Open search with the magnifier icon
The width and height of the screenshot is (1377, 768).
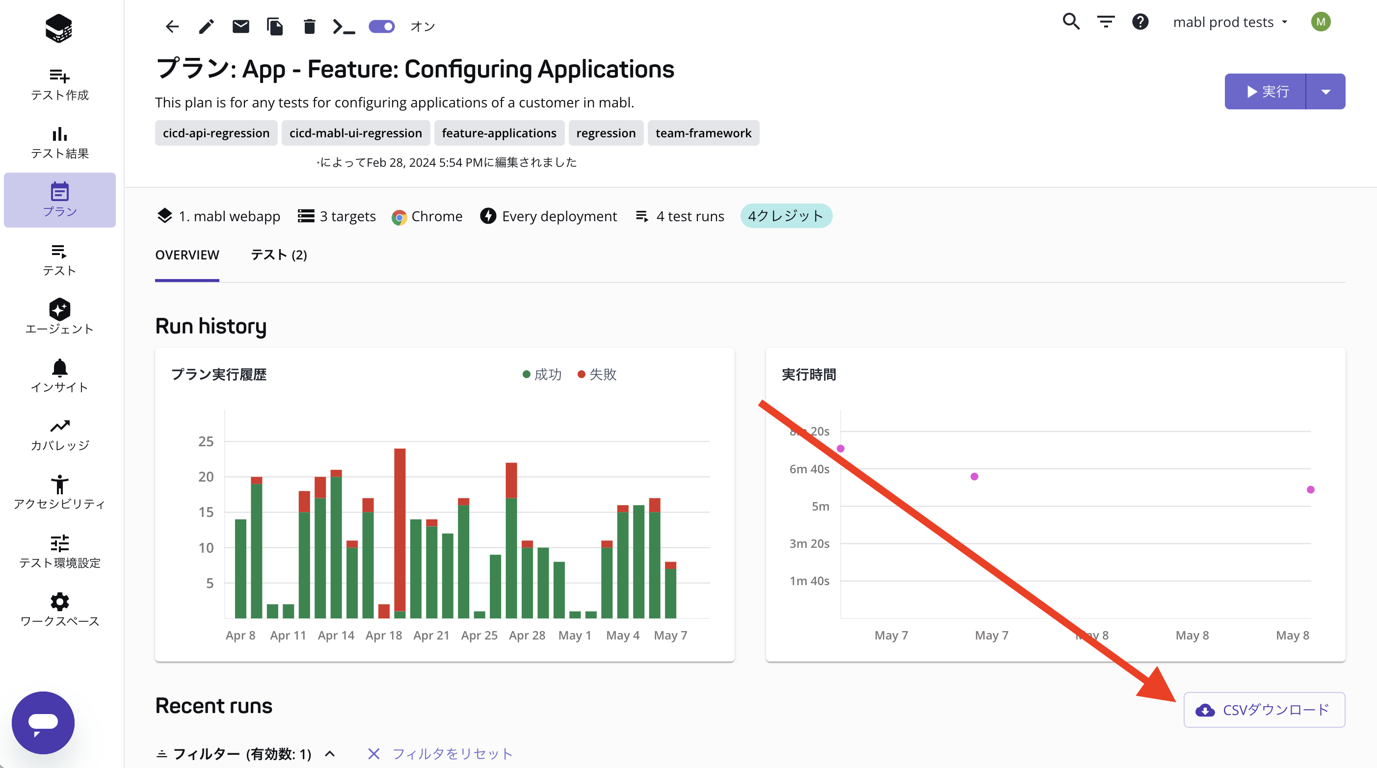1071,22
